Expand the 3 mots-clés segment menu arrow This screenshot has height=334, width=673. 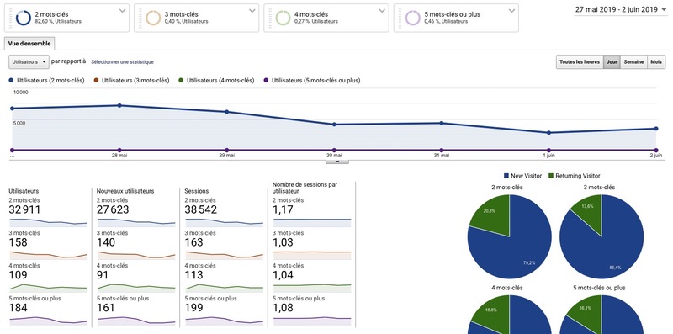252,11
